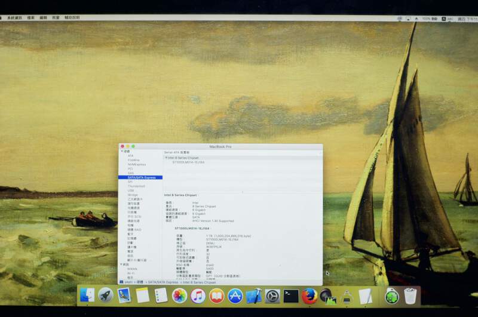Collapse the Intel 8 Series Chipset row
Screen dimensions: 478x317
tap(166, 158)
